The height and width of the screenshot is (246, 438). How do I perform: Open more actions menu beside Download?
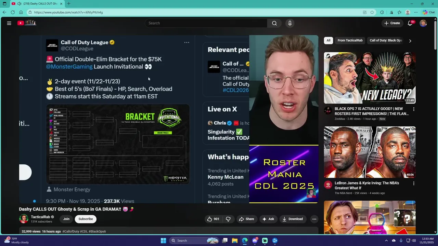[x=314, y=219]
